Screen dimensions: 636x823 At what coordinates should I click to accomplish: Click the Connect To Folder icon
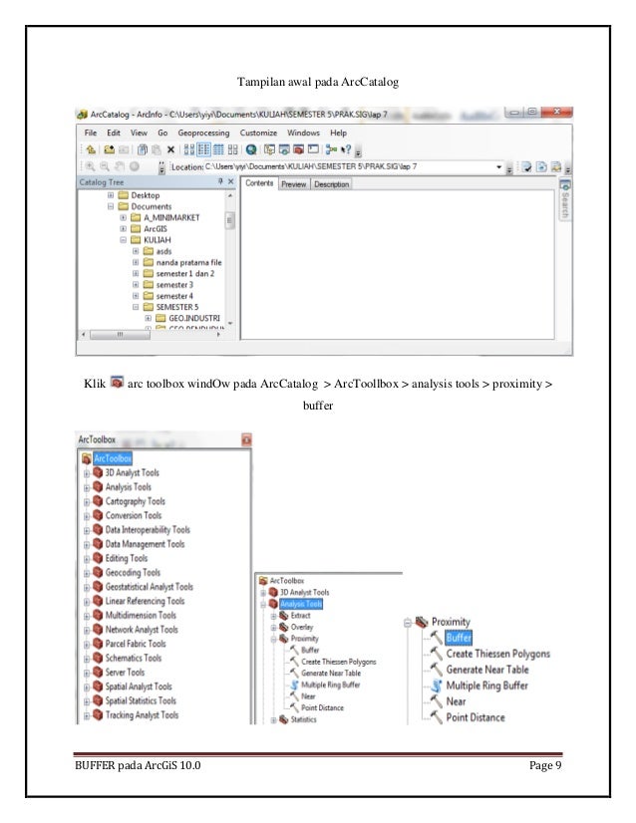tap(110, 149)
